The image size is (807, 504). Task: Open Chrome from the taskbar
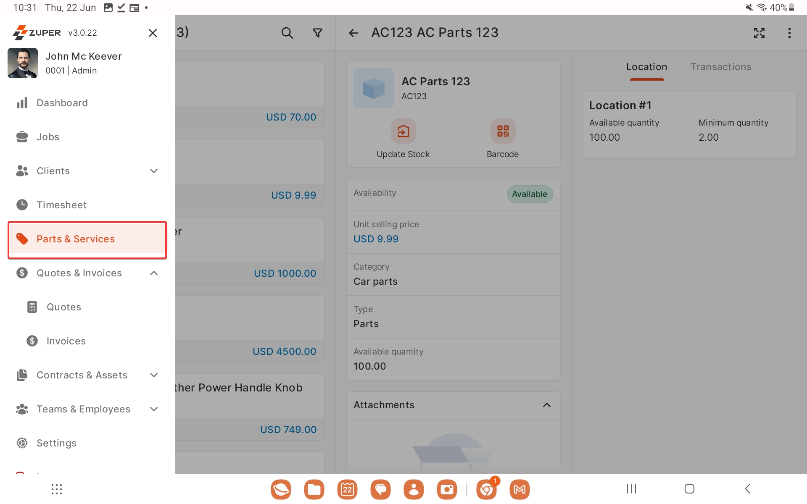click(x=486, y=489)
